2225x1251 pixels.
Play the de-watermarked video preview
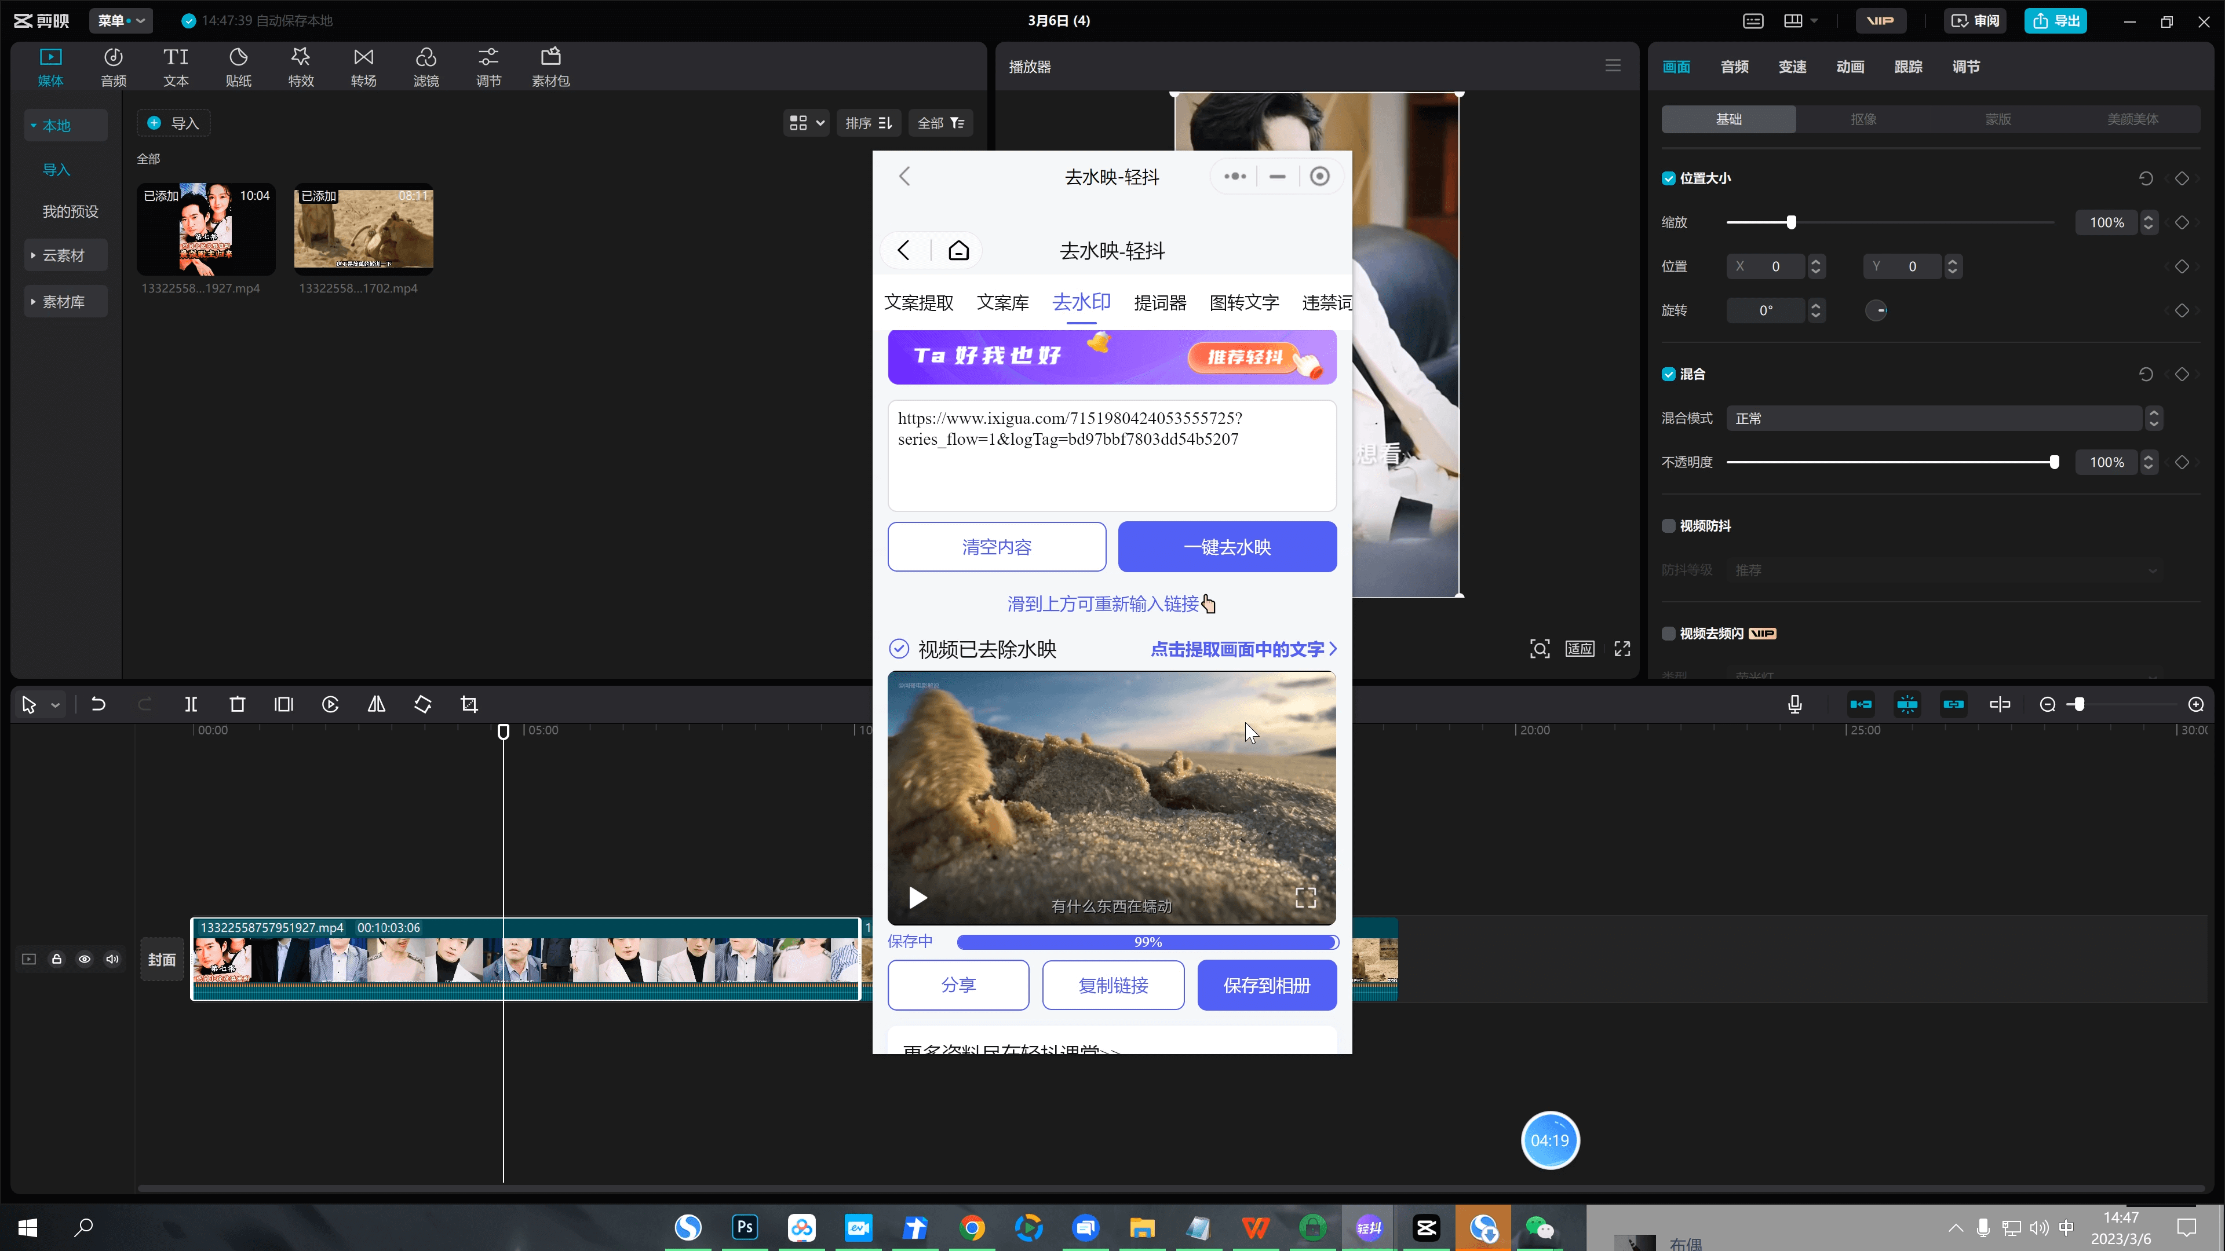click(x=917, y=898)
